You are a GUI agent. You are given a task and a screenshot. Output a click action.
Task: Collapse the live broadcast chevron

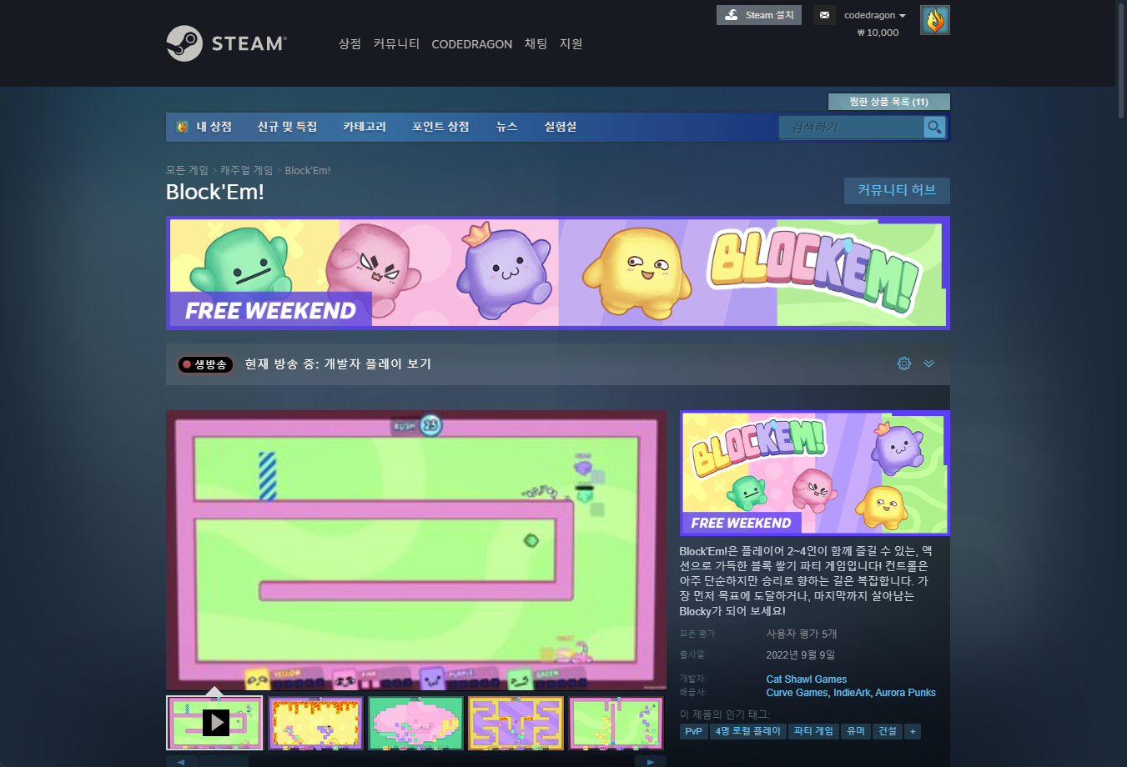pyautogui.click(x=928, y=363)
